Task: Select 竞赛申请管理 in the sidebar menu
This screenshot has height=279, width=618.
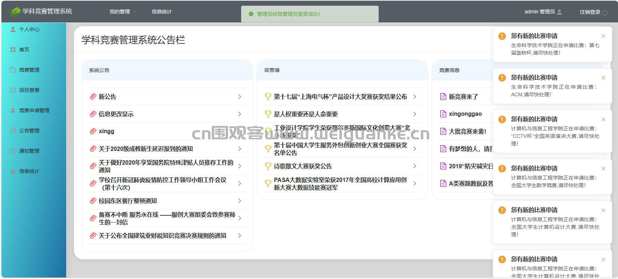Action: pos(34,110)
